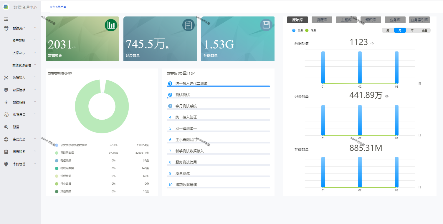The width and height of the screenshot is (443, 224).
Task: Open the 日志服务 menu label
Action: click(19, 152)
